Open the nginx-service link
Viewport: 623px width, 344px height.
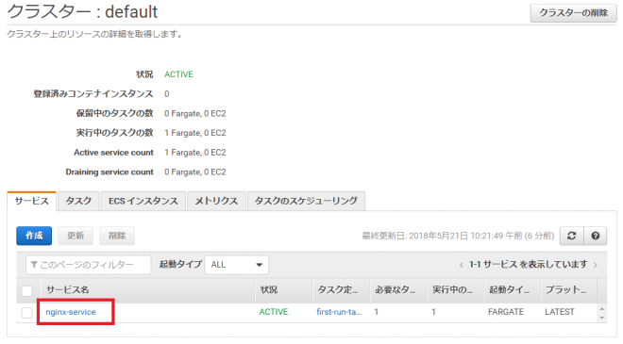tap(71, 312)
